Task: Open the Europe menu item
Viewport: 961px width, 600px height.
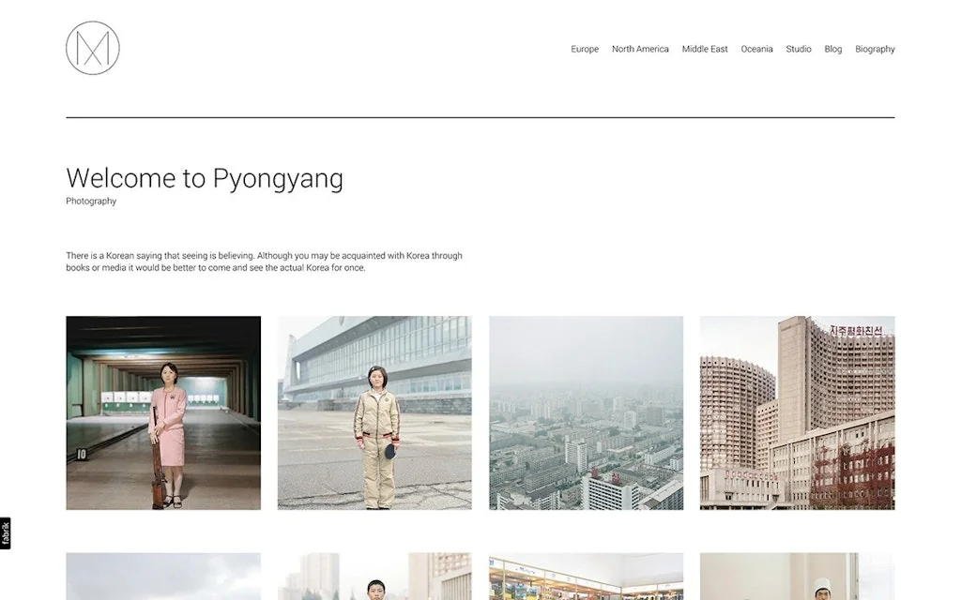Action: [x=585, y=49]
